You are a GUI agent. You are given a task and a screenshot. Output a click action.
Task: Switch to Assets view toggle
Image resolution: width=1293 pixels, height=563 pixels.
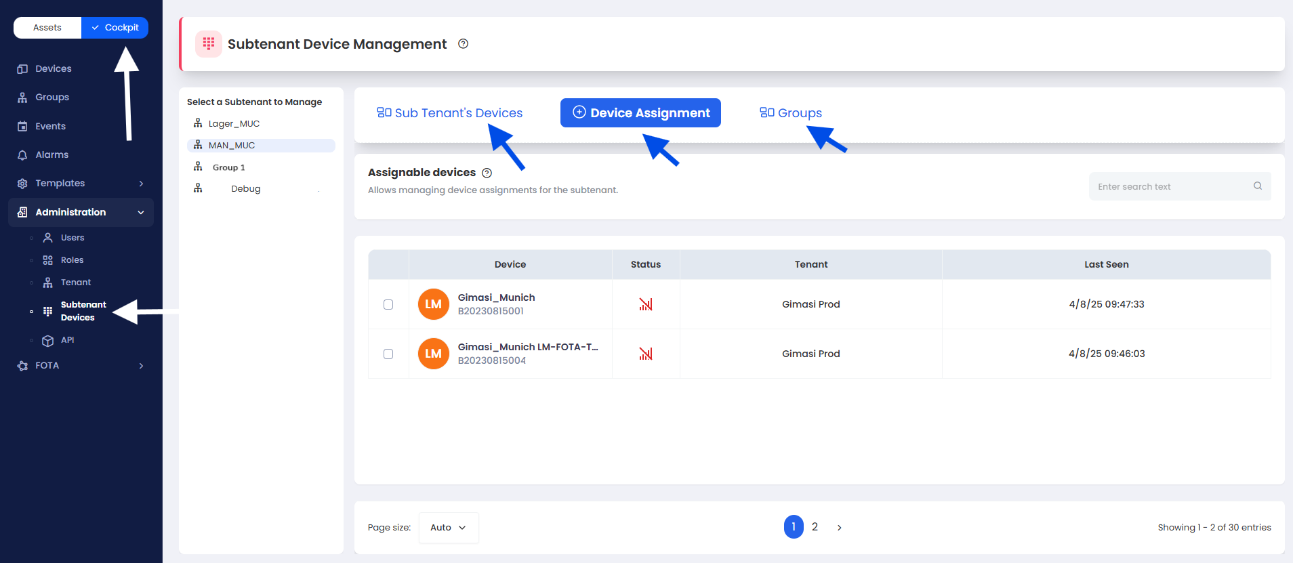(x=47, y=28)
